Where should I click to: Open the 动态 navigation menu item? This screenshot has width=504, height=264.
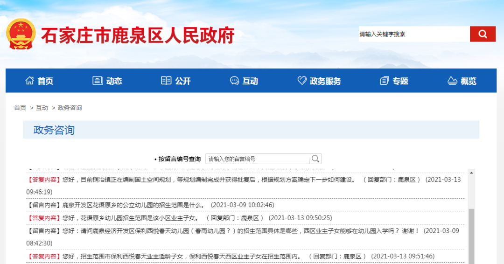click(x=114, y=81)
